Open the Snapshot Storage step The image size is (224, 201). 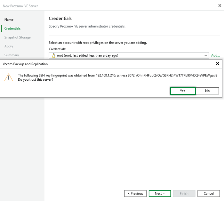coord(18,37)
